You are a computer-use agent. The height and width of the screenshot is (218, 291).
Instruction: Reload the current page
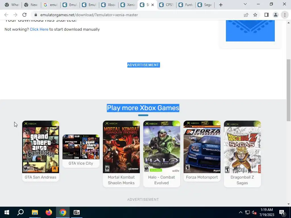tap(24, 15)
